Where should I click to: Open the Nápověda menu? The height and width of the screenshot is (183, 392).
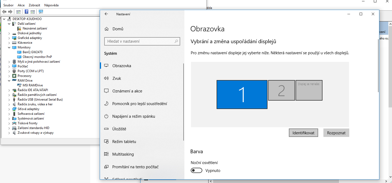click(51, 5)
